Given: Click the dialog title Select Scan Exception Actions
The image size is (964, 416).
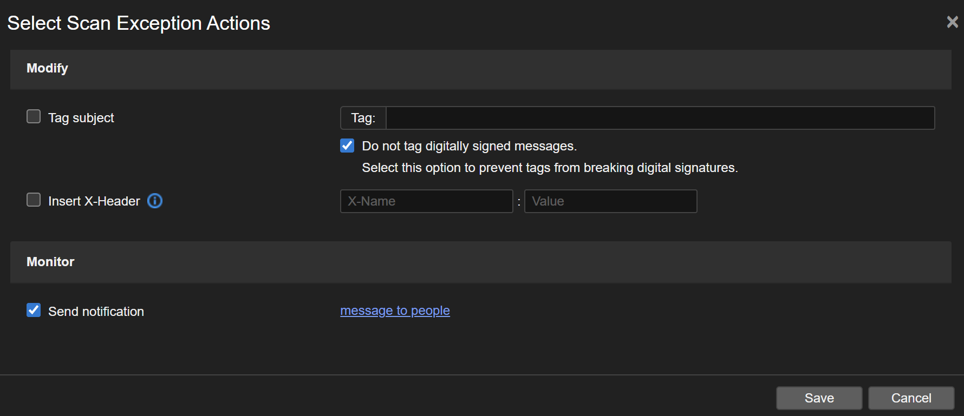Looking at the screenshot, I should click(139, 23).
